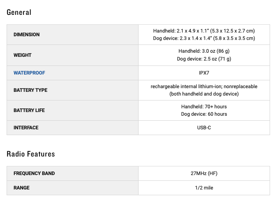Click the BATTERY LIFE label

(x=29, y=110)
